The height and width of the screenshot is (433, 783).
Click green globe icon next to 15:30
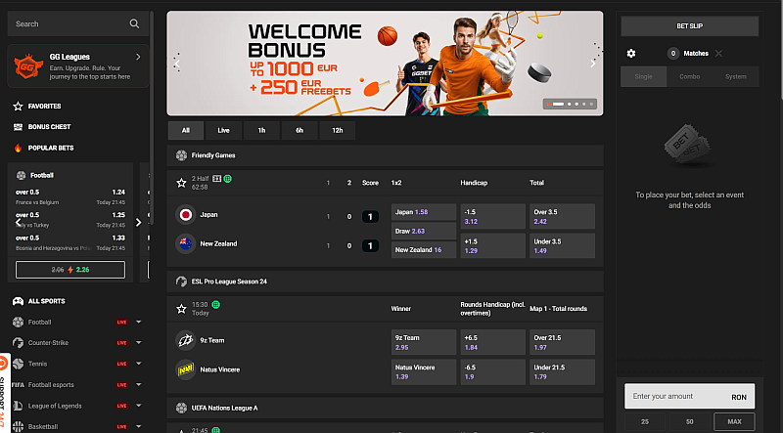click(215, 304)
